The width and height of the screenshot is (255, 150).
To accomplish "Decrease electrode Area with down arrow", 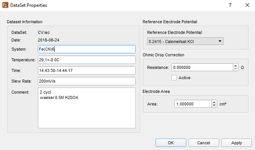I will 214,105.
